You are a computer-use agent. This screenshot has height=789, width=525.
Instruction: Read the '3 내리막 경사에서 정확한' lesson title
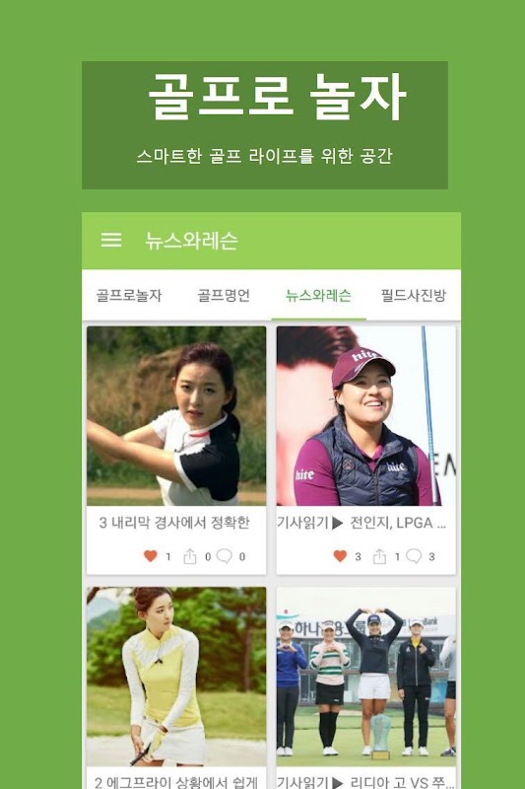(174, 523)
